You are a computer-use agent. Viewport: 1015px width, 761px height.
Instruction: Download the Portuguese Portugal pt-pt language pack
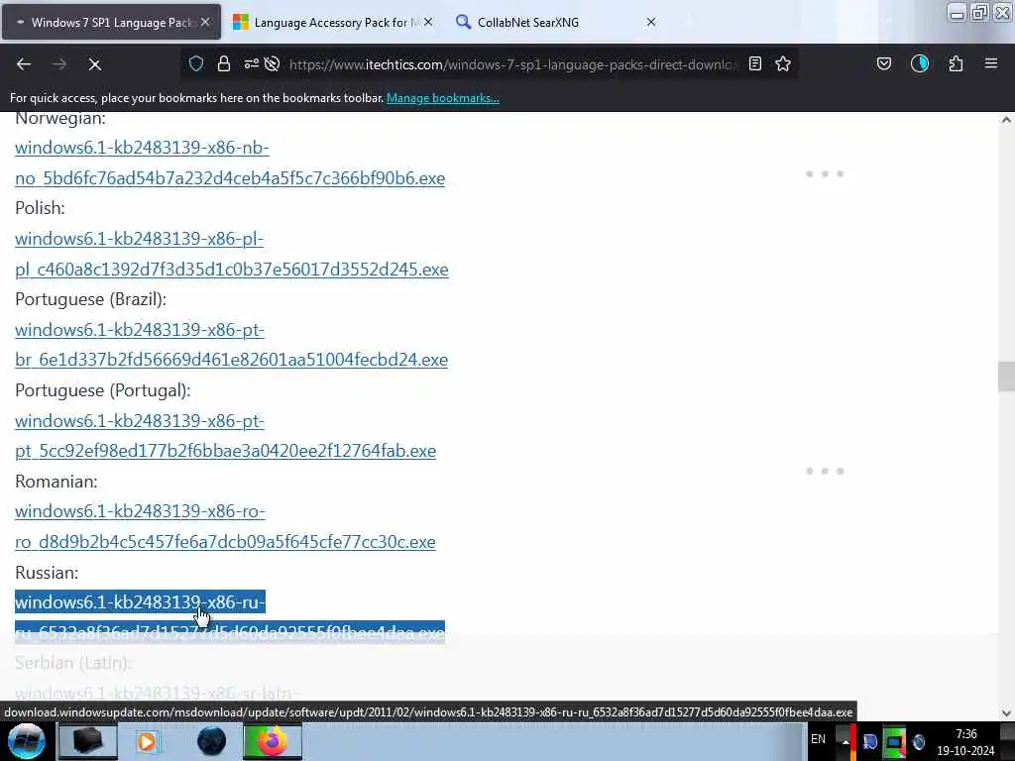[x=225, y=436]
